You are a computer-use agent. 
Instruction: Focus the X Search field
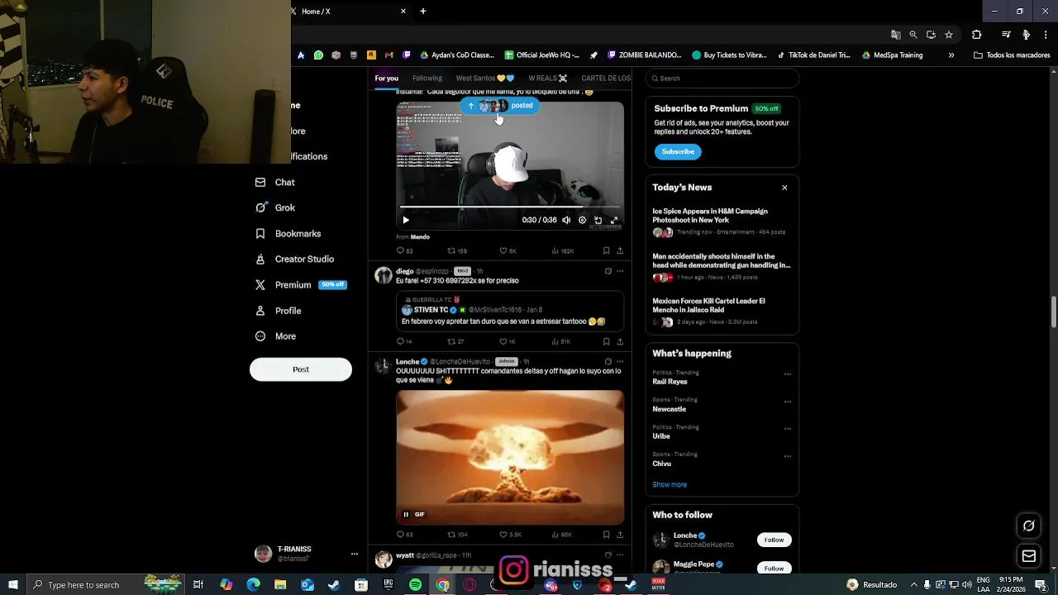(x=722, y=79)
